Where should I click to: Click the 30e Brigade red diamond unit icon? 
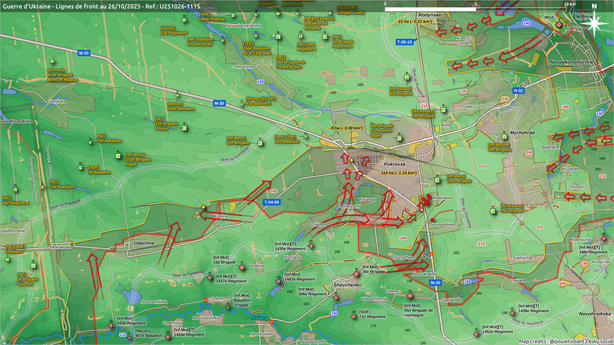coord(356,274)
